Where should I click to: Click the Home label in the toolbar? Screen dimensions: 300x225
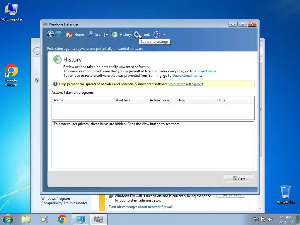79,35
